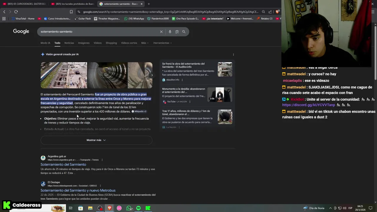Open the Flandertron3000 bookmark

pyautogui.click(x=158, y=19)
